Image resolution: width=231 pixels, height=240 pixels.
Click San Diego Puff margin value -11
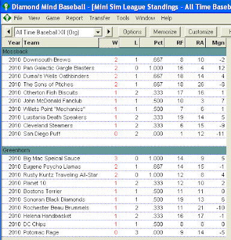click(x=220, y=134)
